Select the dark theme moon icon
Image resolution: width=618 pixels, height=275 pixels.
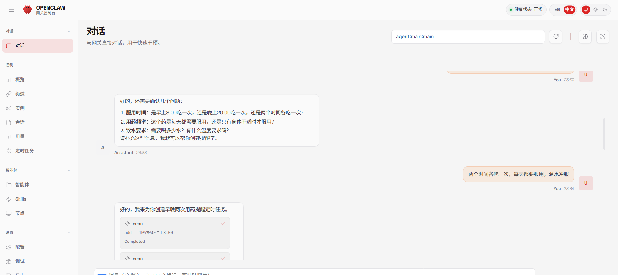(x=605, y=10)
